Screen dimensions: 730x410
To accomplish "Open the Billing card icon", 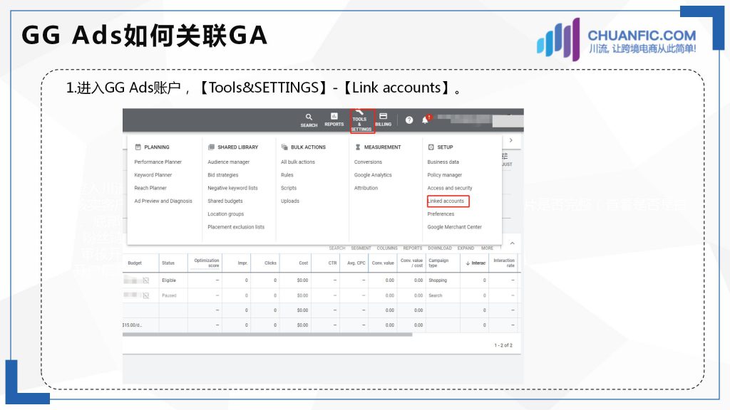I will (x=383, y=116).
